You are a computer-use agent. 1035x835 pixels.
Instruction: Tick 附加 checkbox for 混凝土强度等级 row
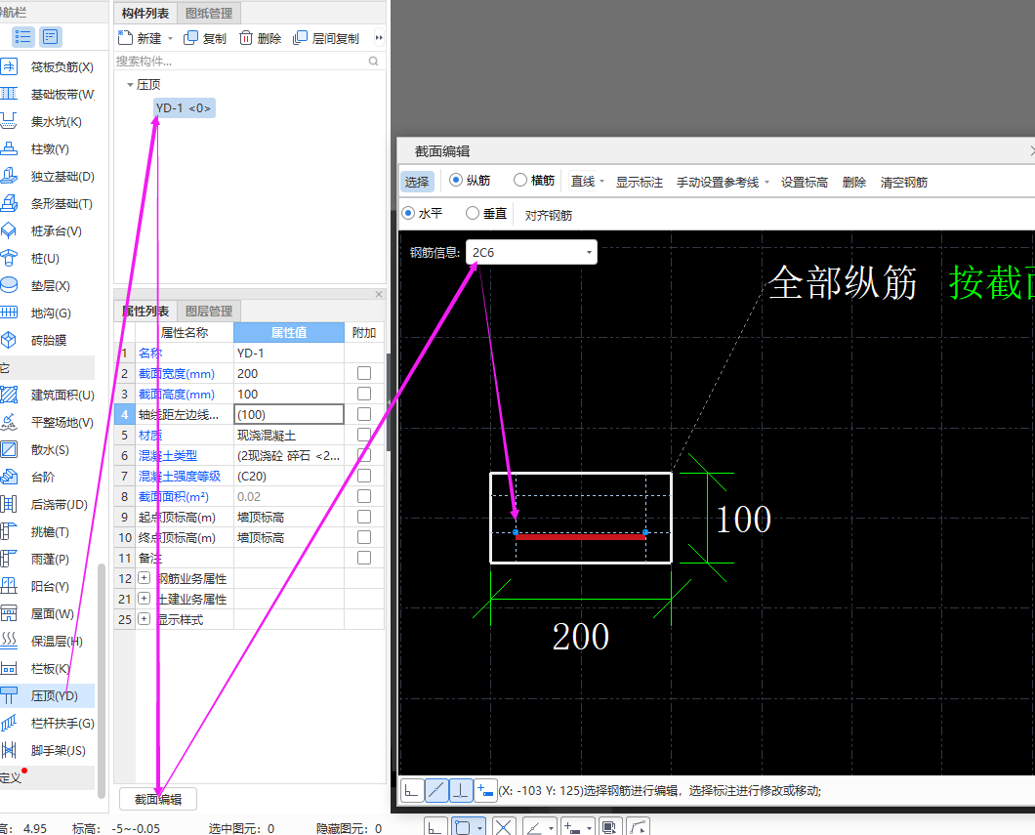click(x=363, y=476)
